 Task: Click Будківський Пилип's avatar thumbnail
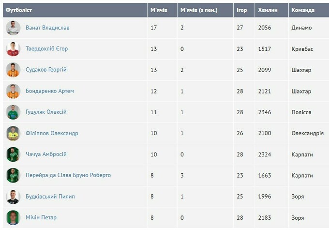click(13, 197)
